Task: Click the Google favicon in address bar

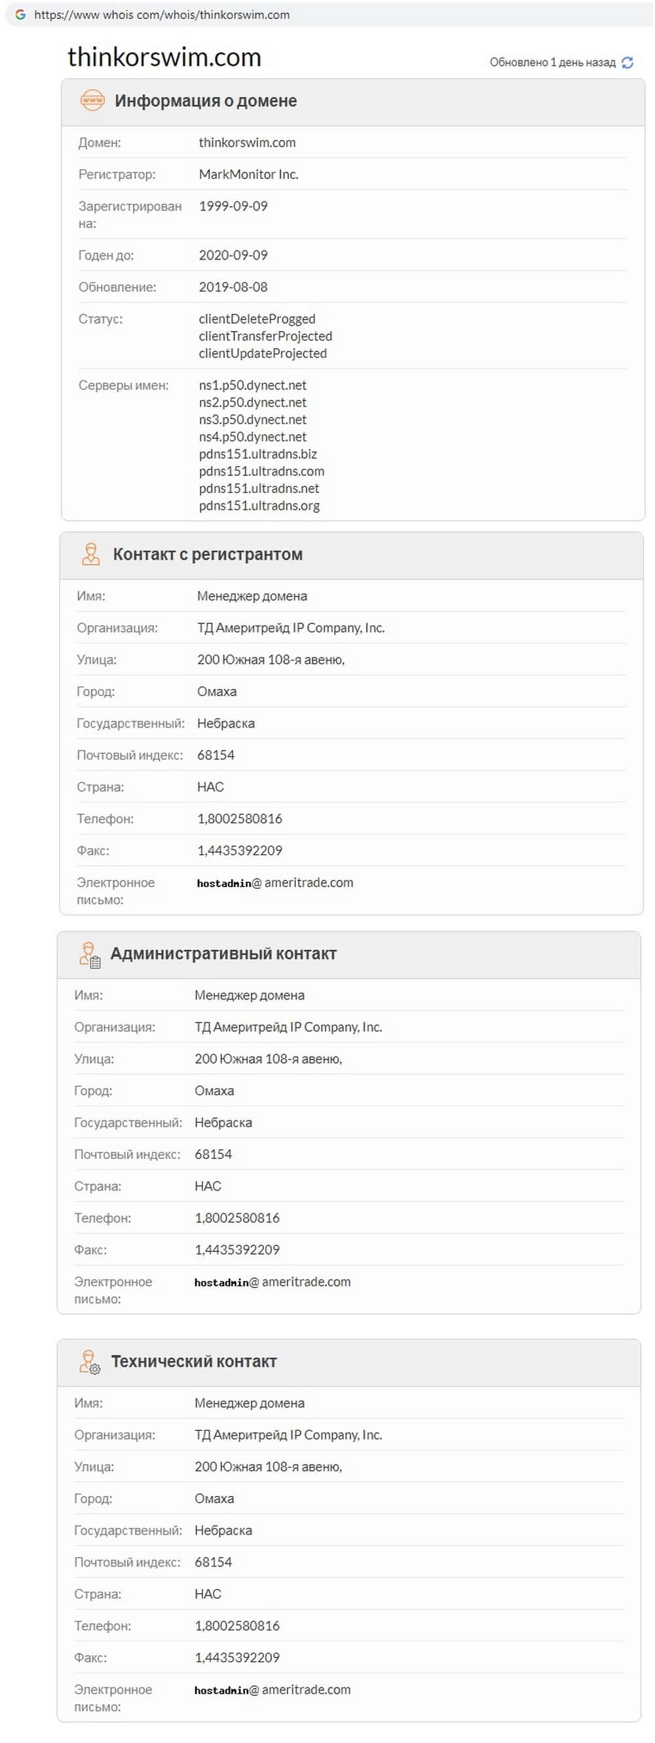Action: (20, 14)
